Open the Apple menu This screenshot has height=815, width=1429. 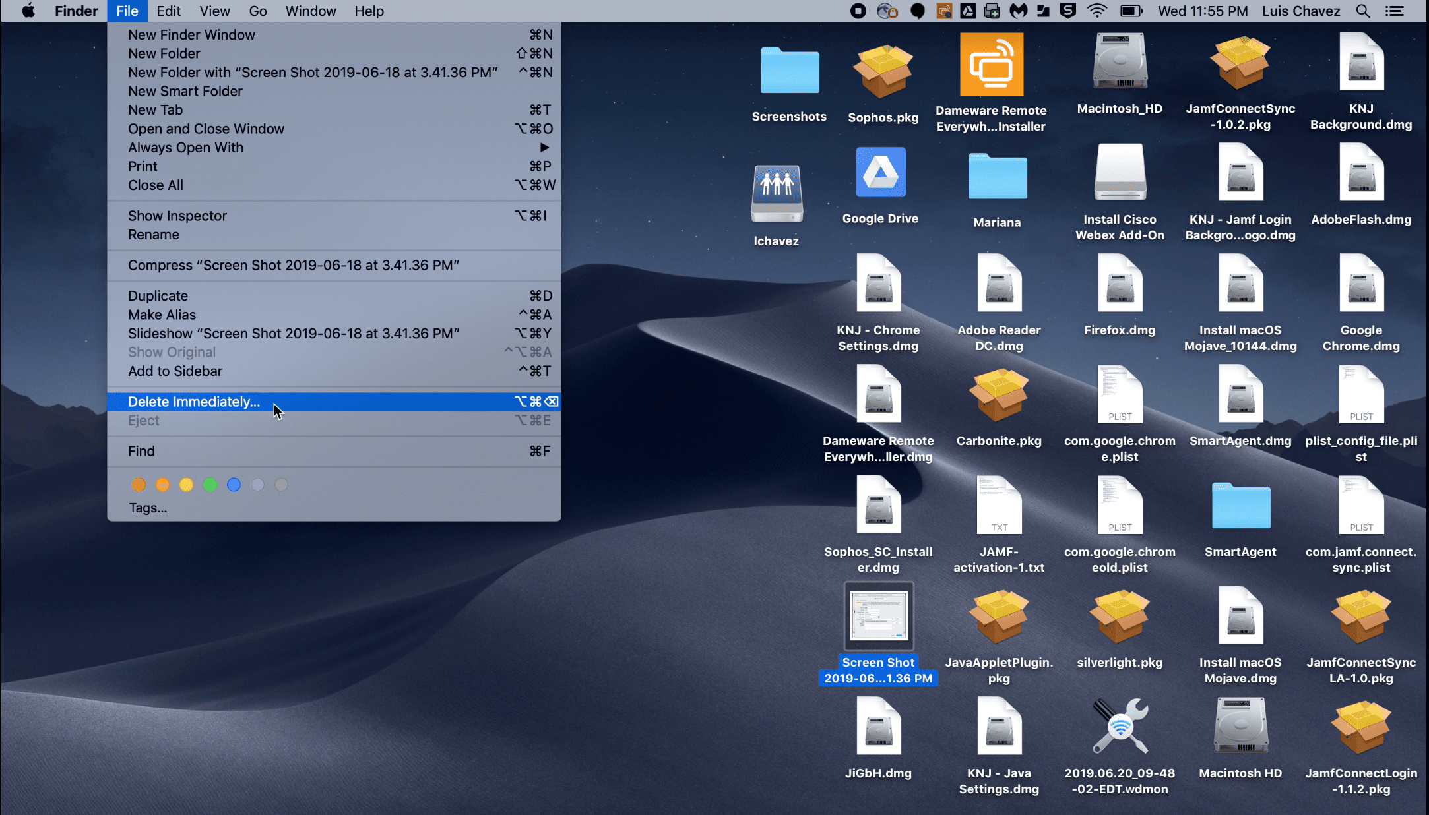28,11
